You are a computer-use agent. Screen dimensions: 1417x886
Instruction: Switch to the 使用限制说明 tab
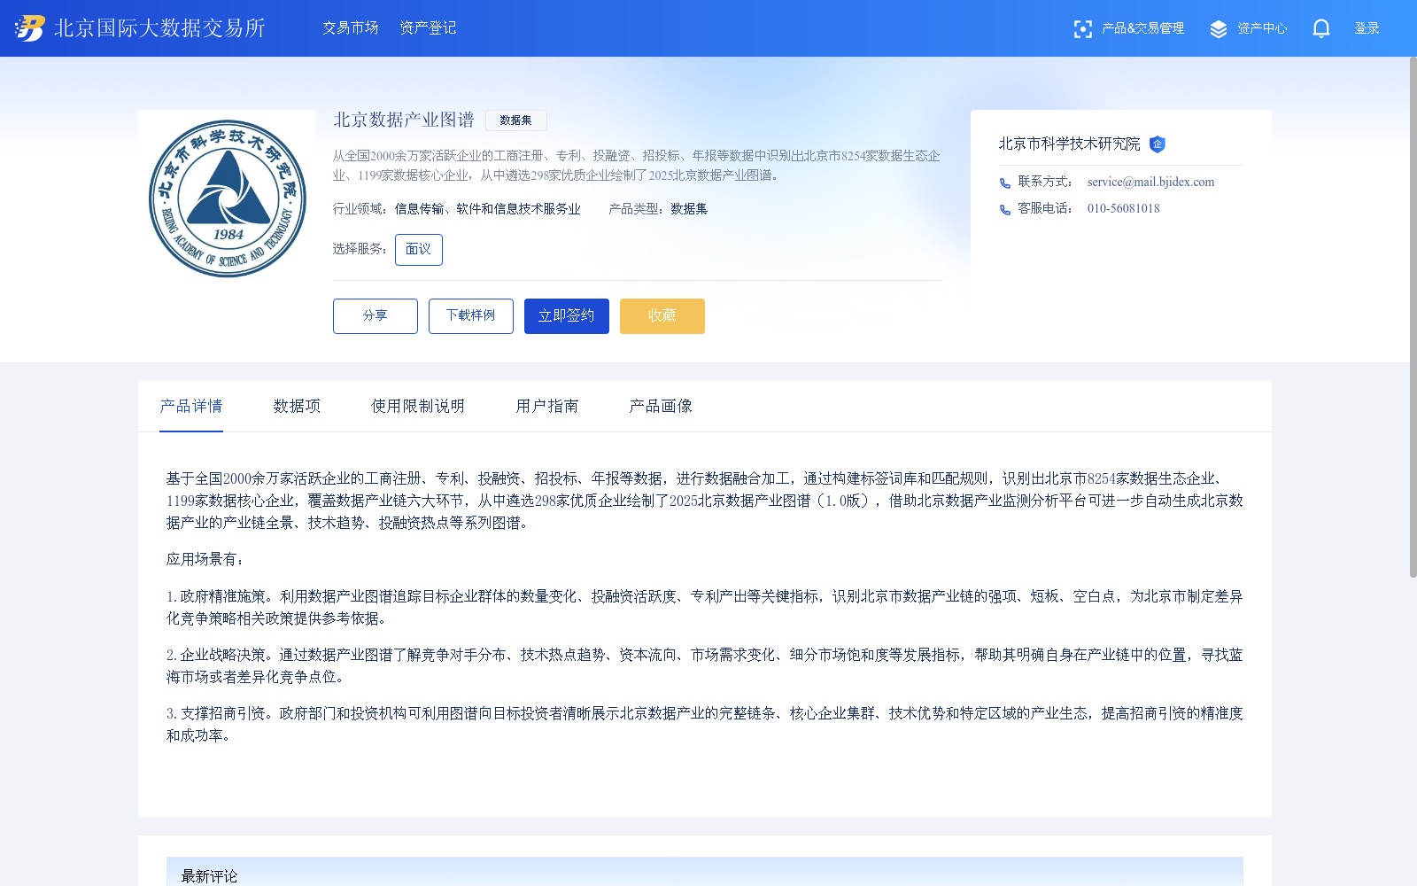pyautogui.click(x=418, y=406)
